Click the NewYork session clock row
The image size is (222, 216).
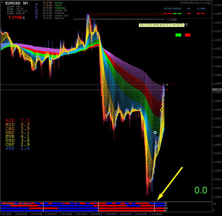pyautogui.click(x=53, y=18)
